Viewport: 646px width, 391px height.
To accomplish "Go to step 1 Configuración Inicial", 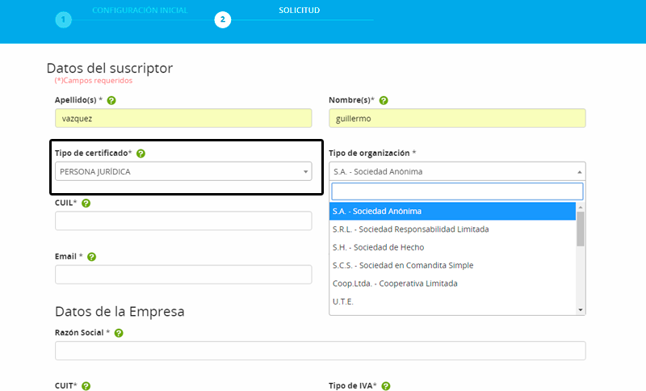I will [64, 19].
